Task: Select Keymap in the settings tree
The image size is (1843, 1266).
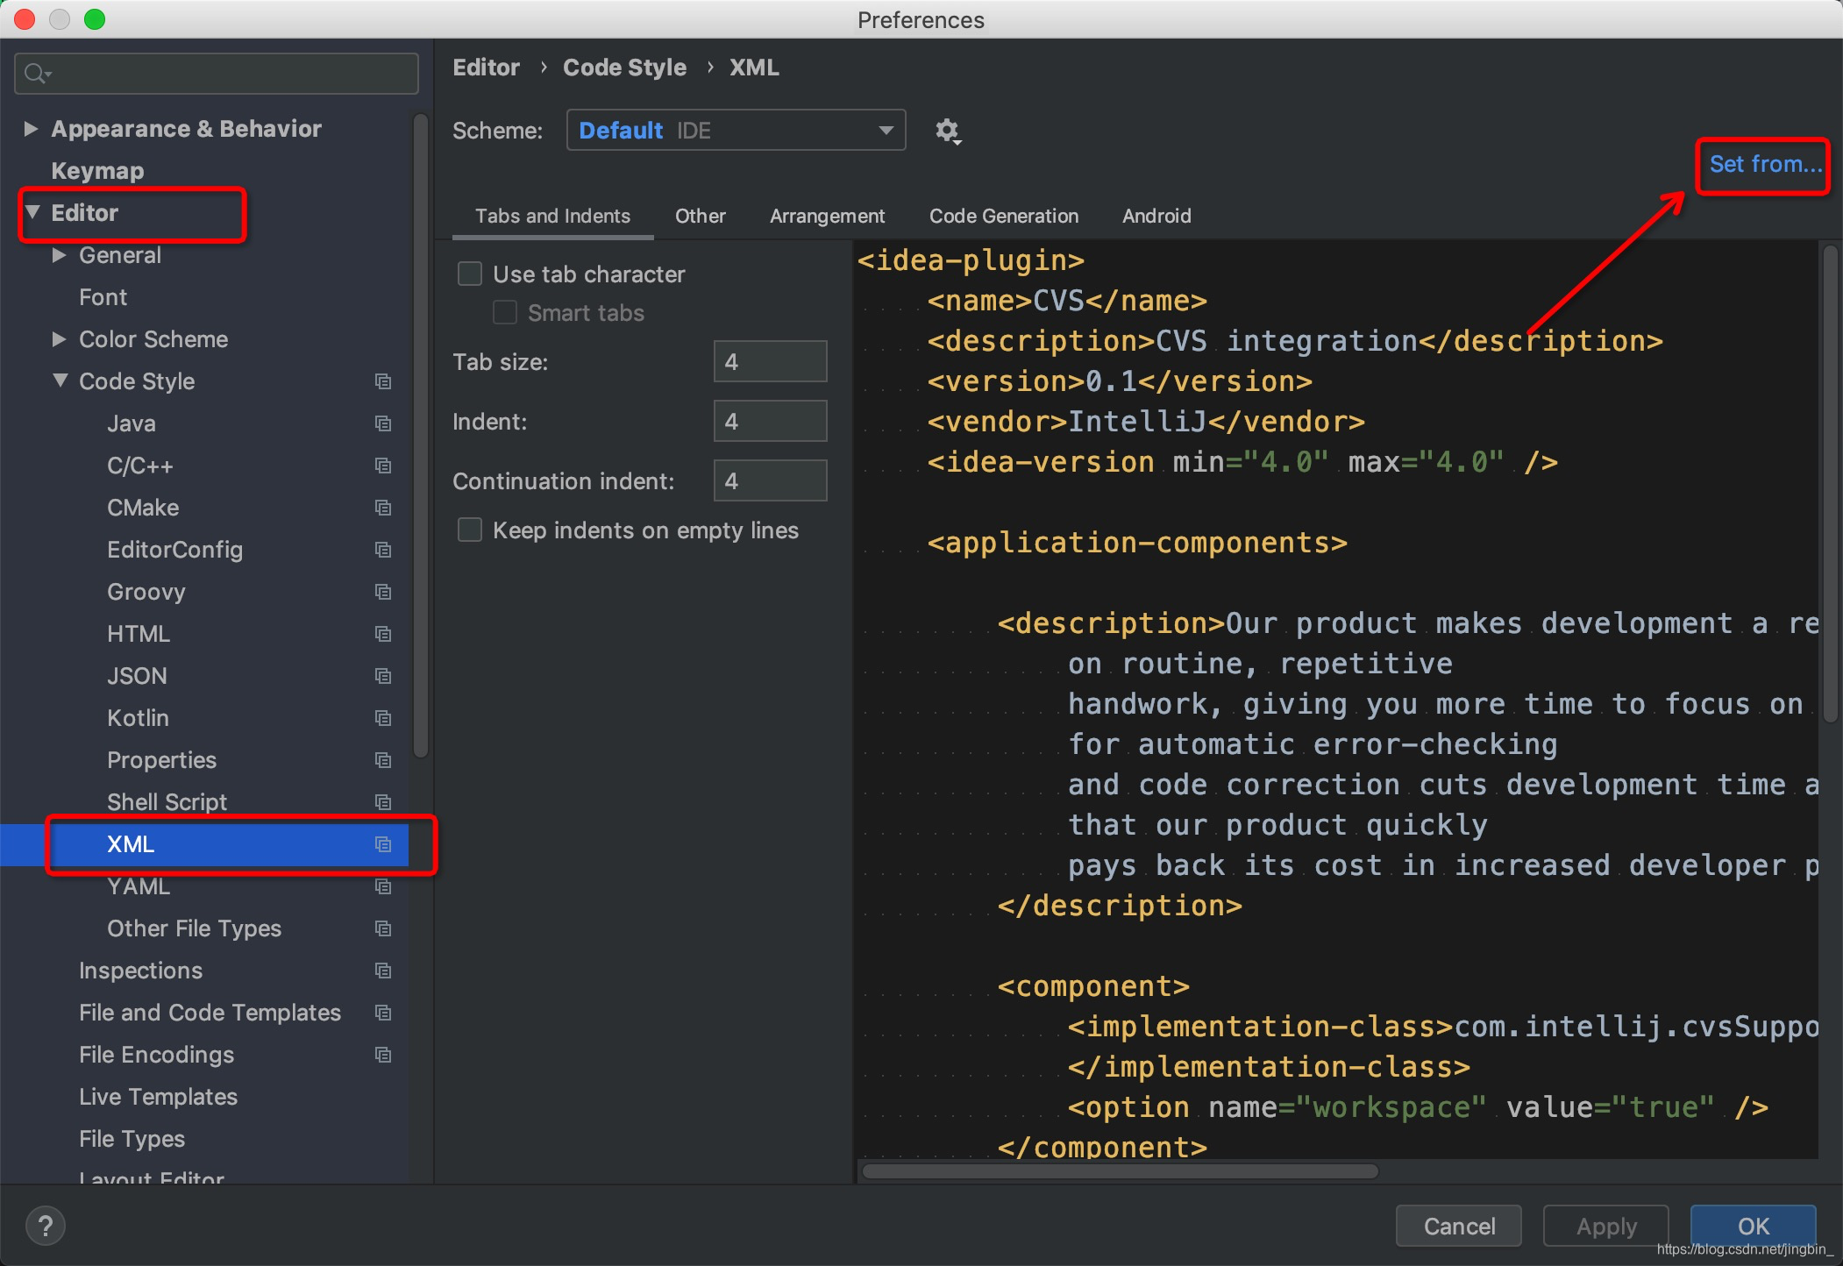Action: coord(97,171)
